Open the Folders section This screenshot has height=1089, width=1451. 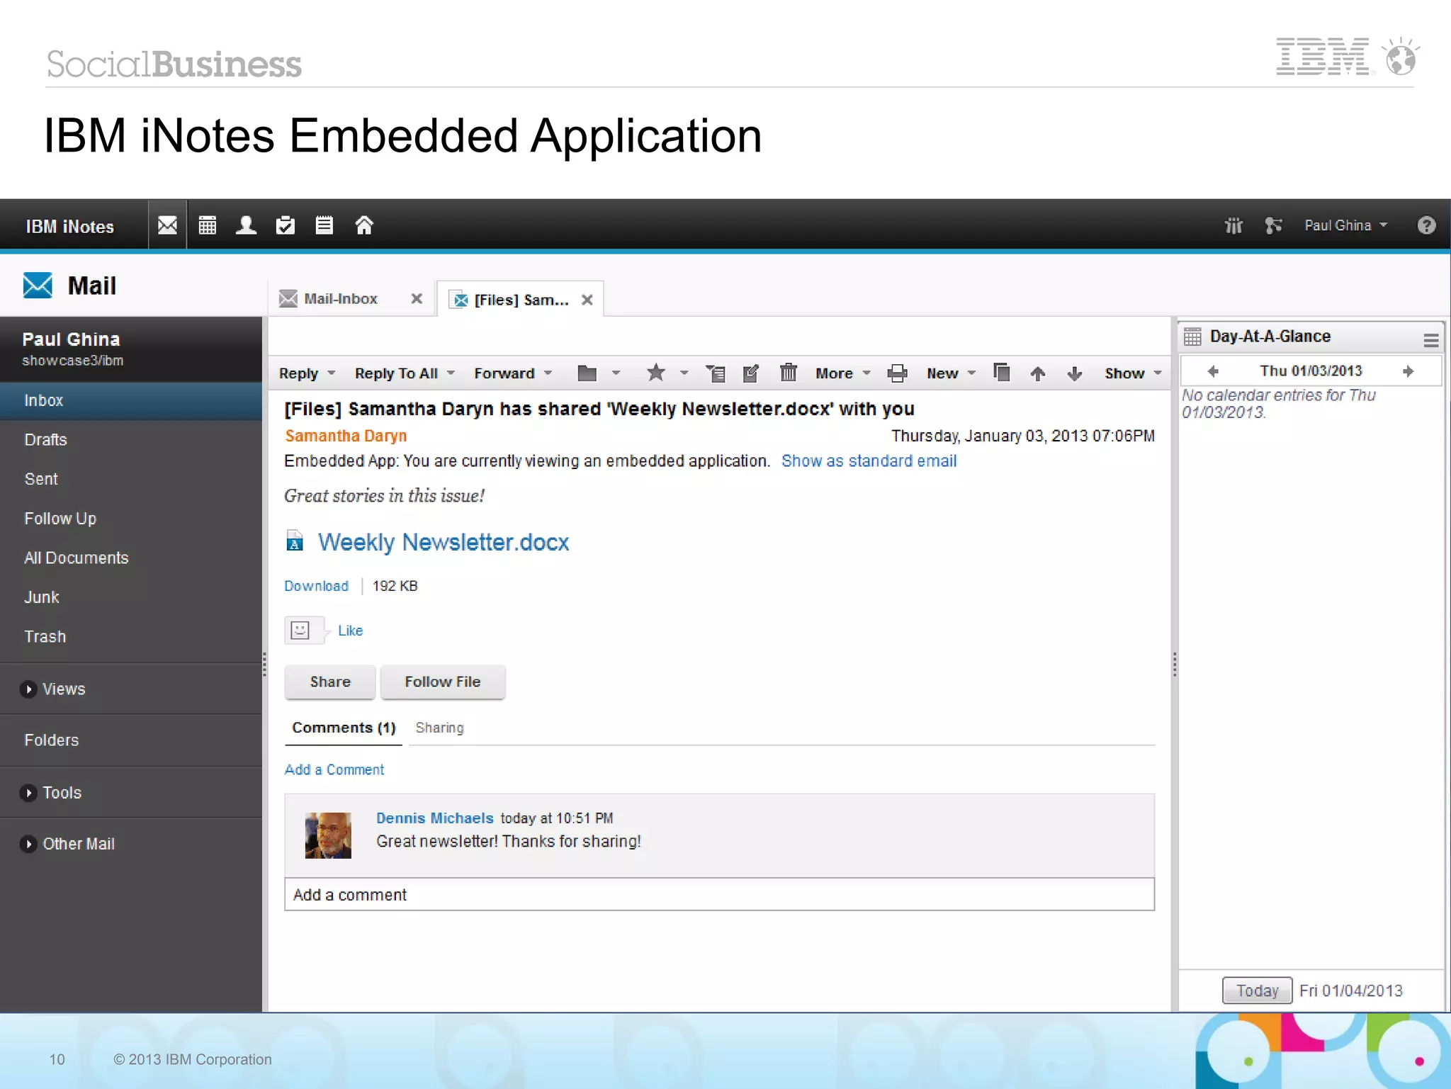pyautogui.click(x=131, y=740)
